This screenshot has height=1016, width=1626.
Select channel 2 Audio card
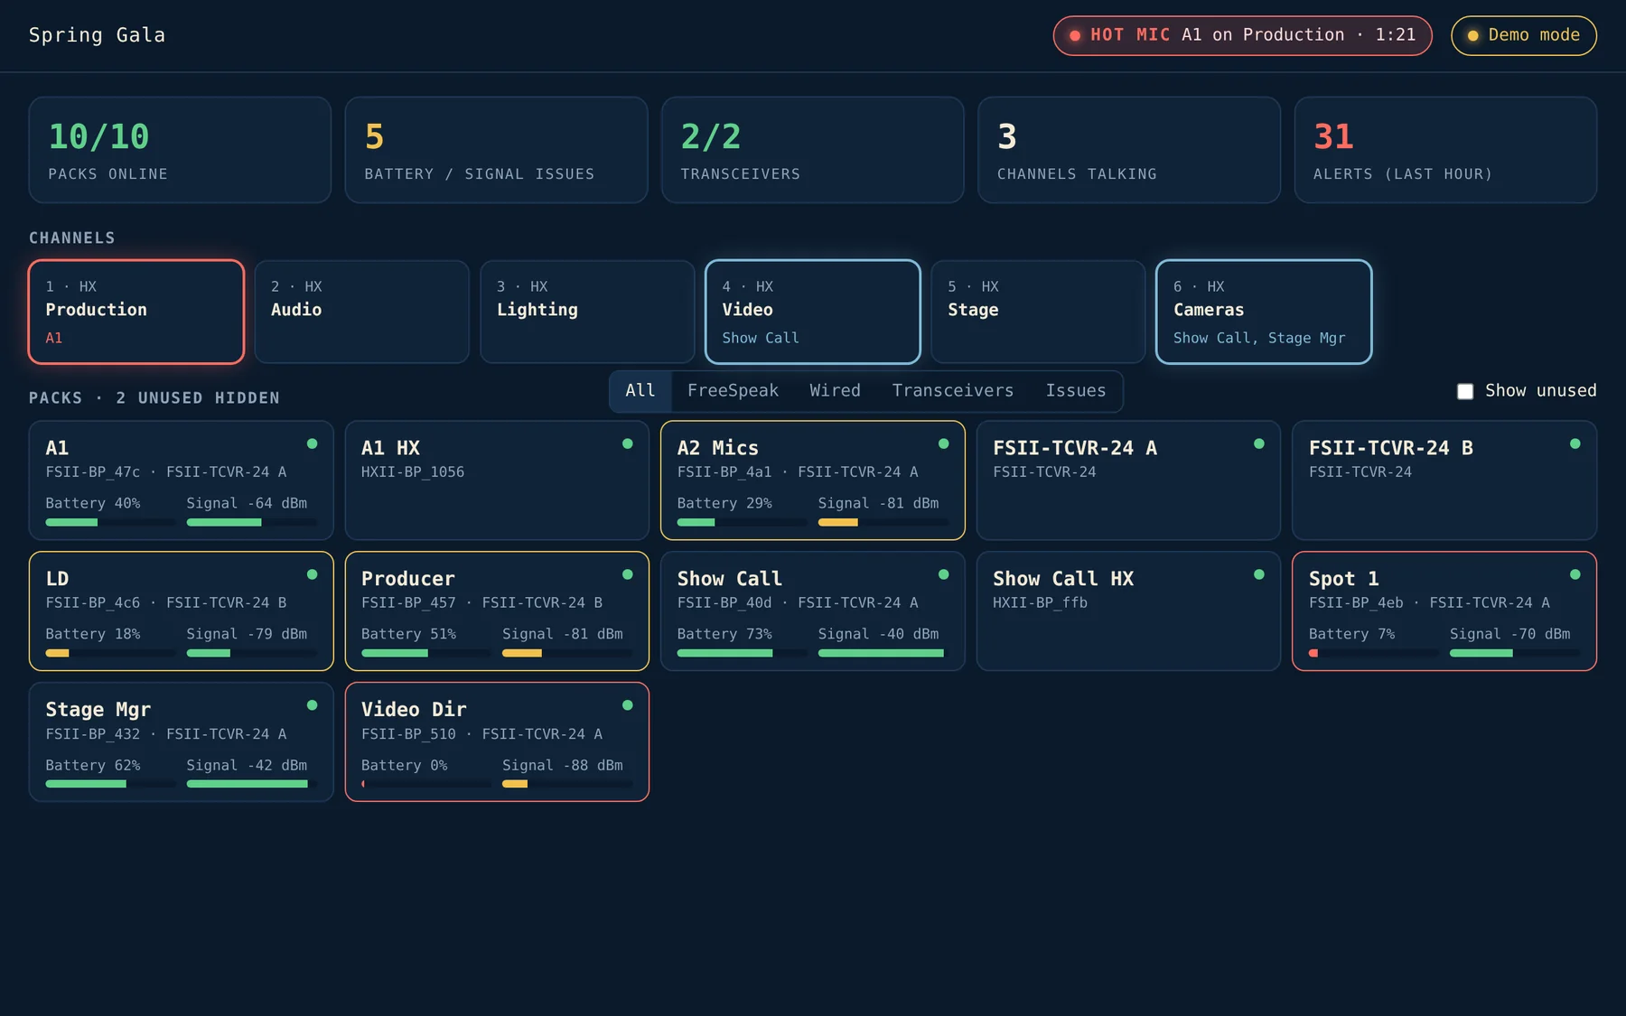pos(361,312)
